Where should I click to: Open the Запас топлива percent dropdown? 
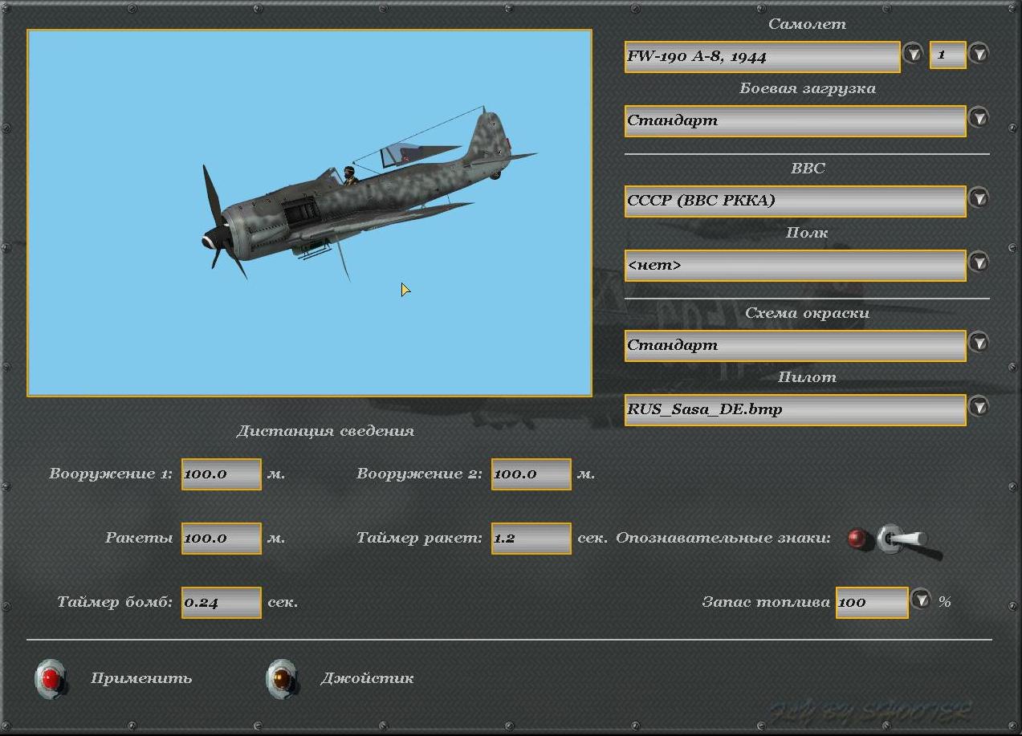point(920,600)
